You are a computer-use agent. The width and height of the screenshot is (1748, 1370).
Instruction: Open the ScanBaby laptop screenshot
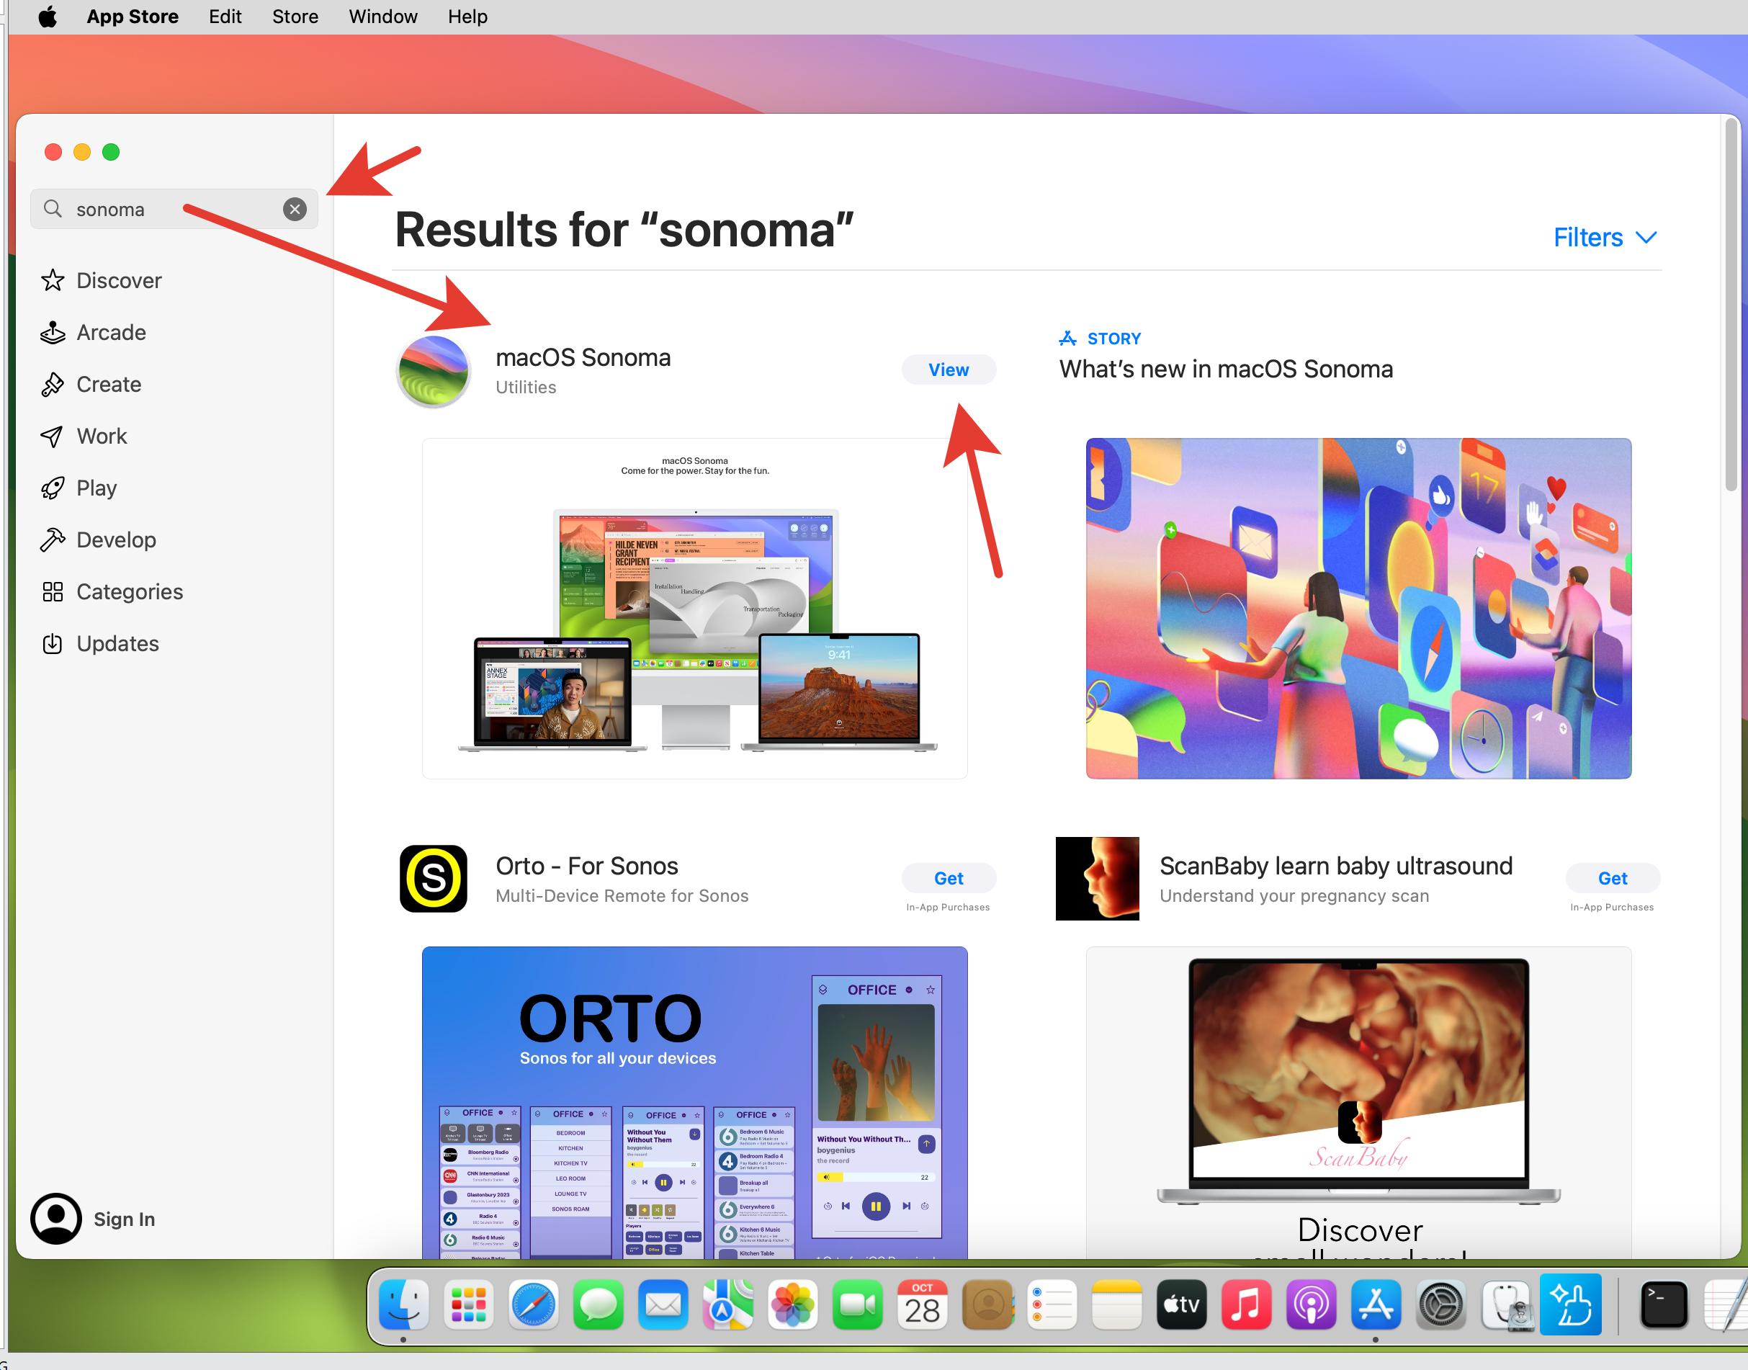point(1358,1103)
